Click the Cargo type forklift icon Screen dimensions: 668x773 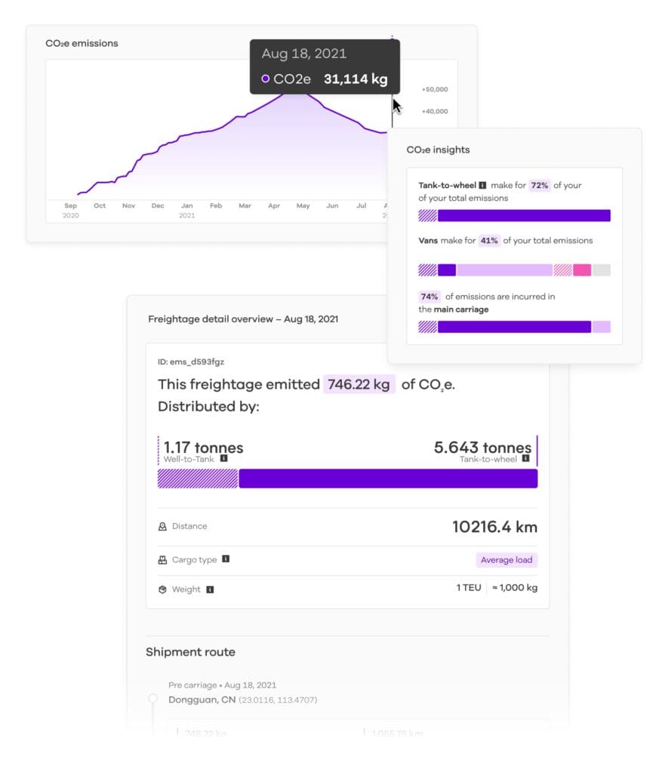(x=162, y=560)
